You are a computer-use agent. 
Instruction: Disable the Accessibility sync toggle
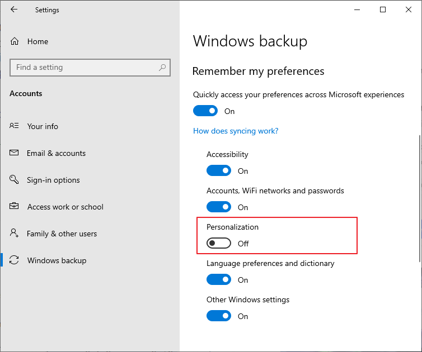click(x=218, y=171)
